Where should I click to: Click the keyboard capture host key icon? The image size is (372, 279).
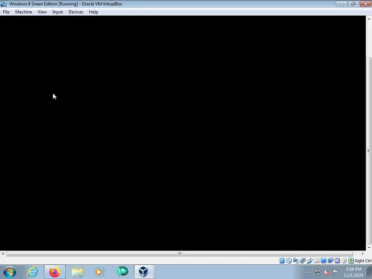351,261
